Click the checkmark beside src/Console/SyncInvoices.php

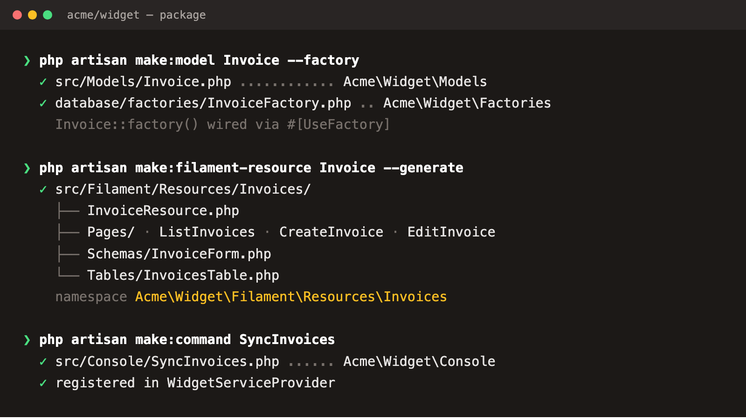point(43,362)
